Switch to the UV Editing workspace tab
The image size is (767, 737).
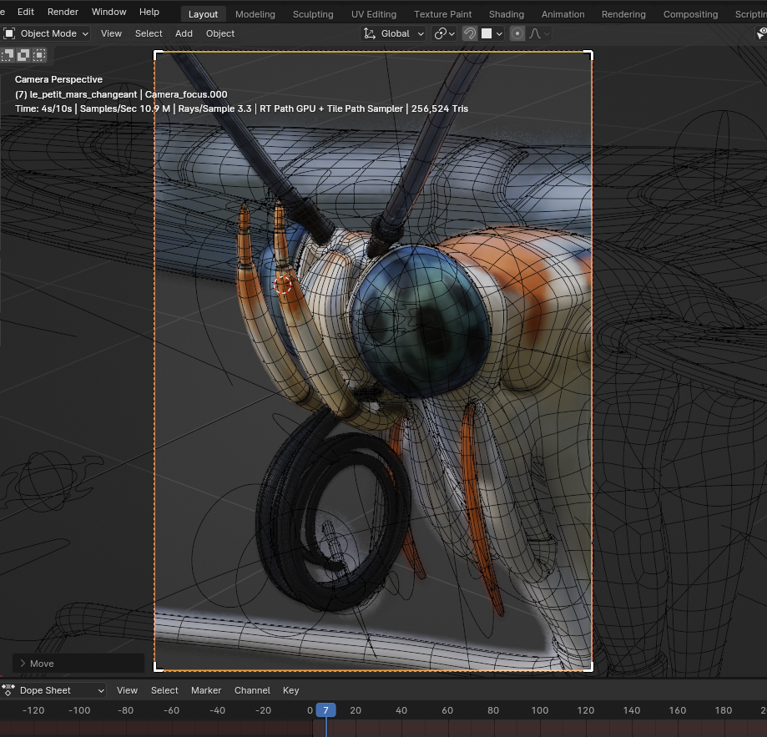(374, 14)
